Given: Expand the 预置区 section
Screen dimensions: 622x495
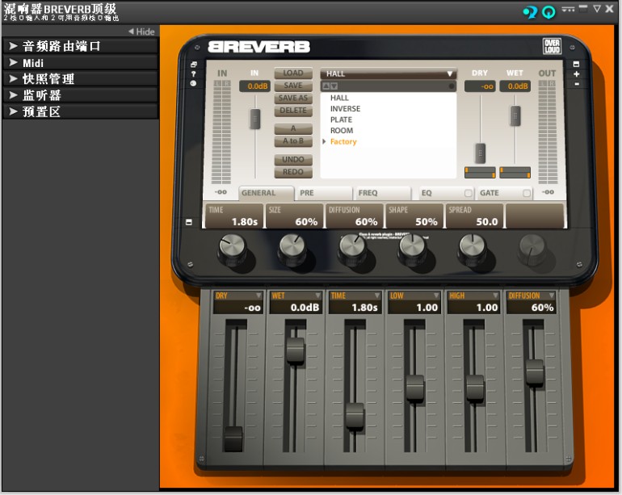Looking at the screenshot, I should pos(81,111).
